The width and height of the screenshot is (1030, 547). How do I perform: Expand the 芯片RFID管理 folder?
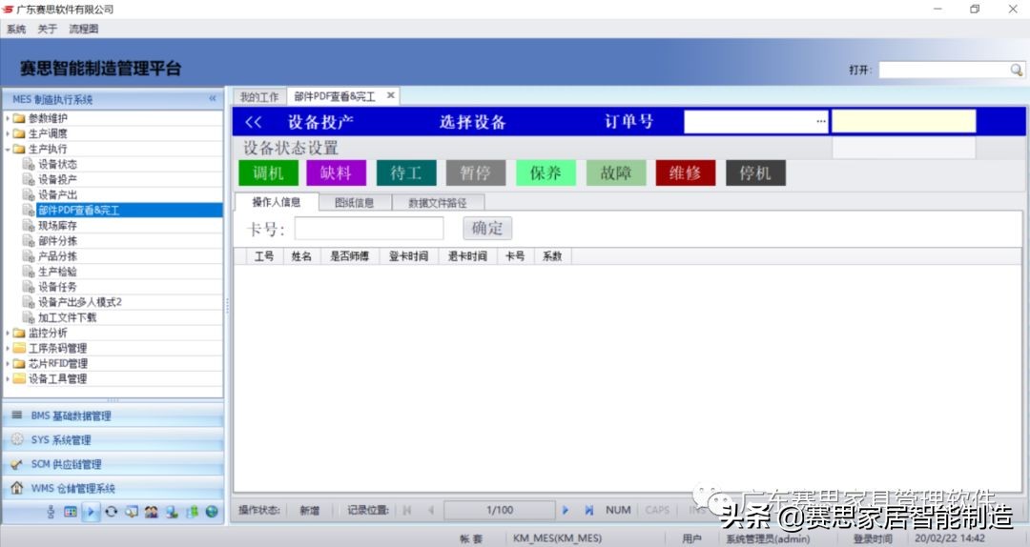[8, 364]
